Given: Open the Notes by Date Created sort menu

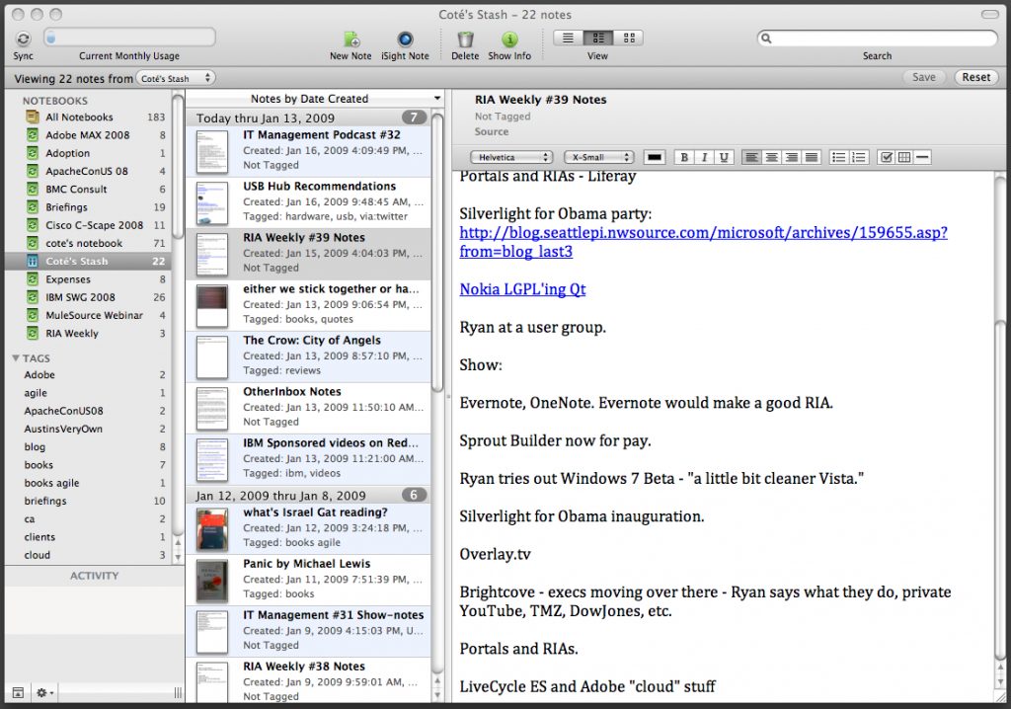Looking at the screenshot, I should pos(315,98).
